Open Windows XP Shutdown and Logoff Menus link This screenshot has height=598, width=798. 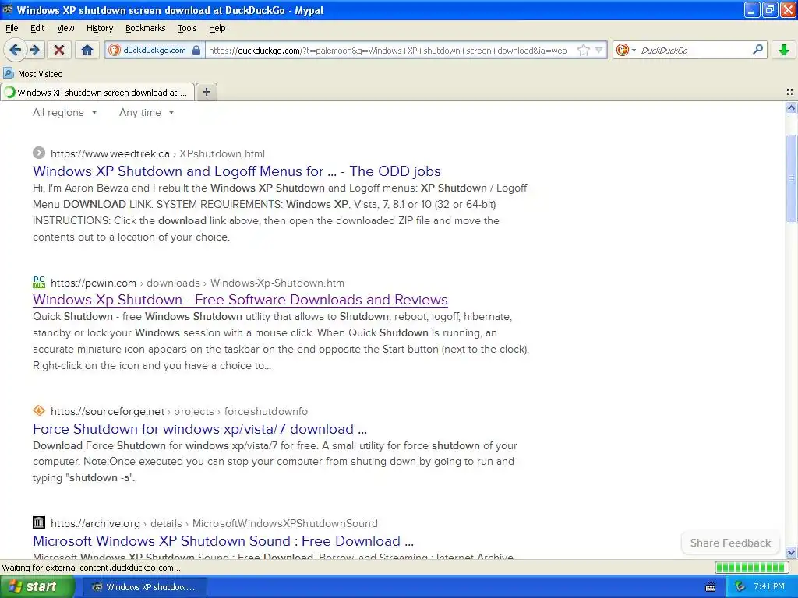237,171
